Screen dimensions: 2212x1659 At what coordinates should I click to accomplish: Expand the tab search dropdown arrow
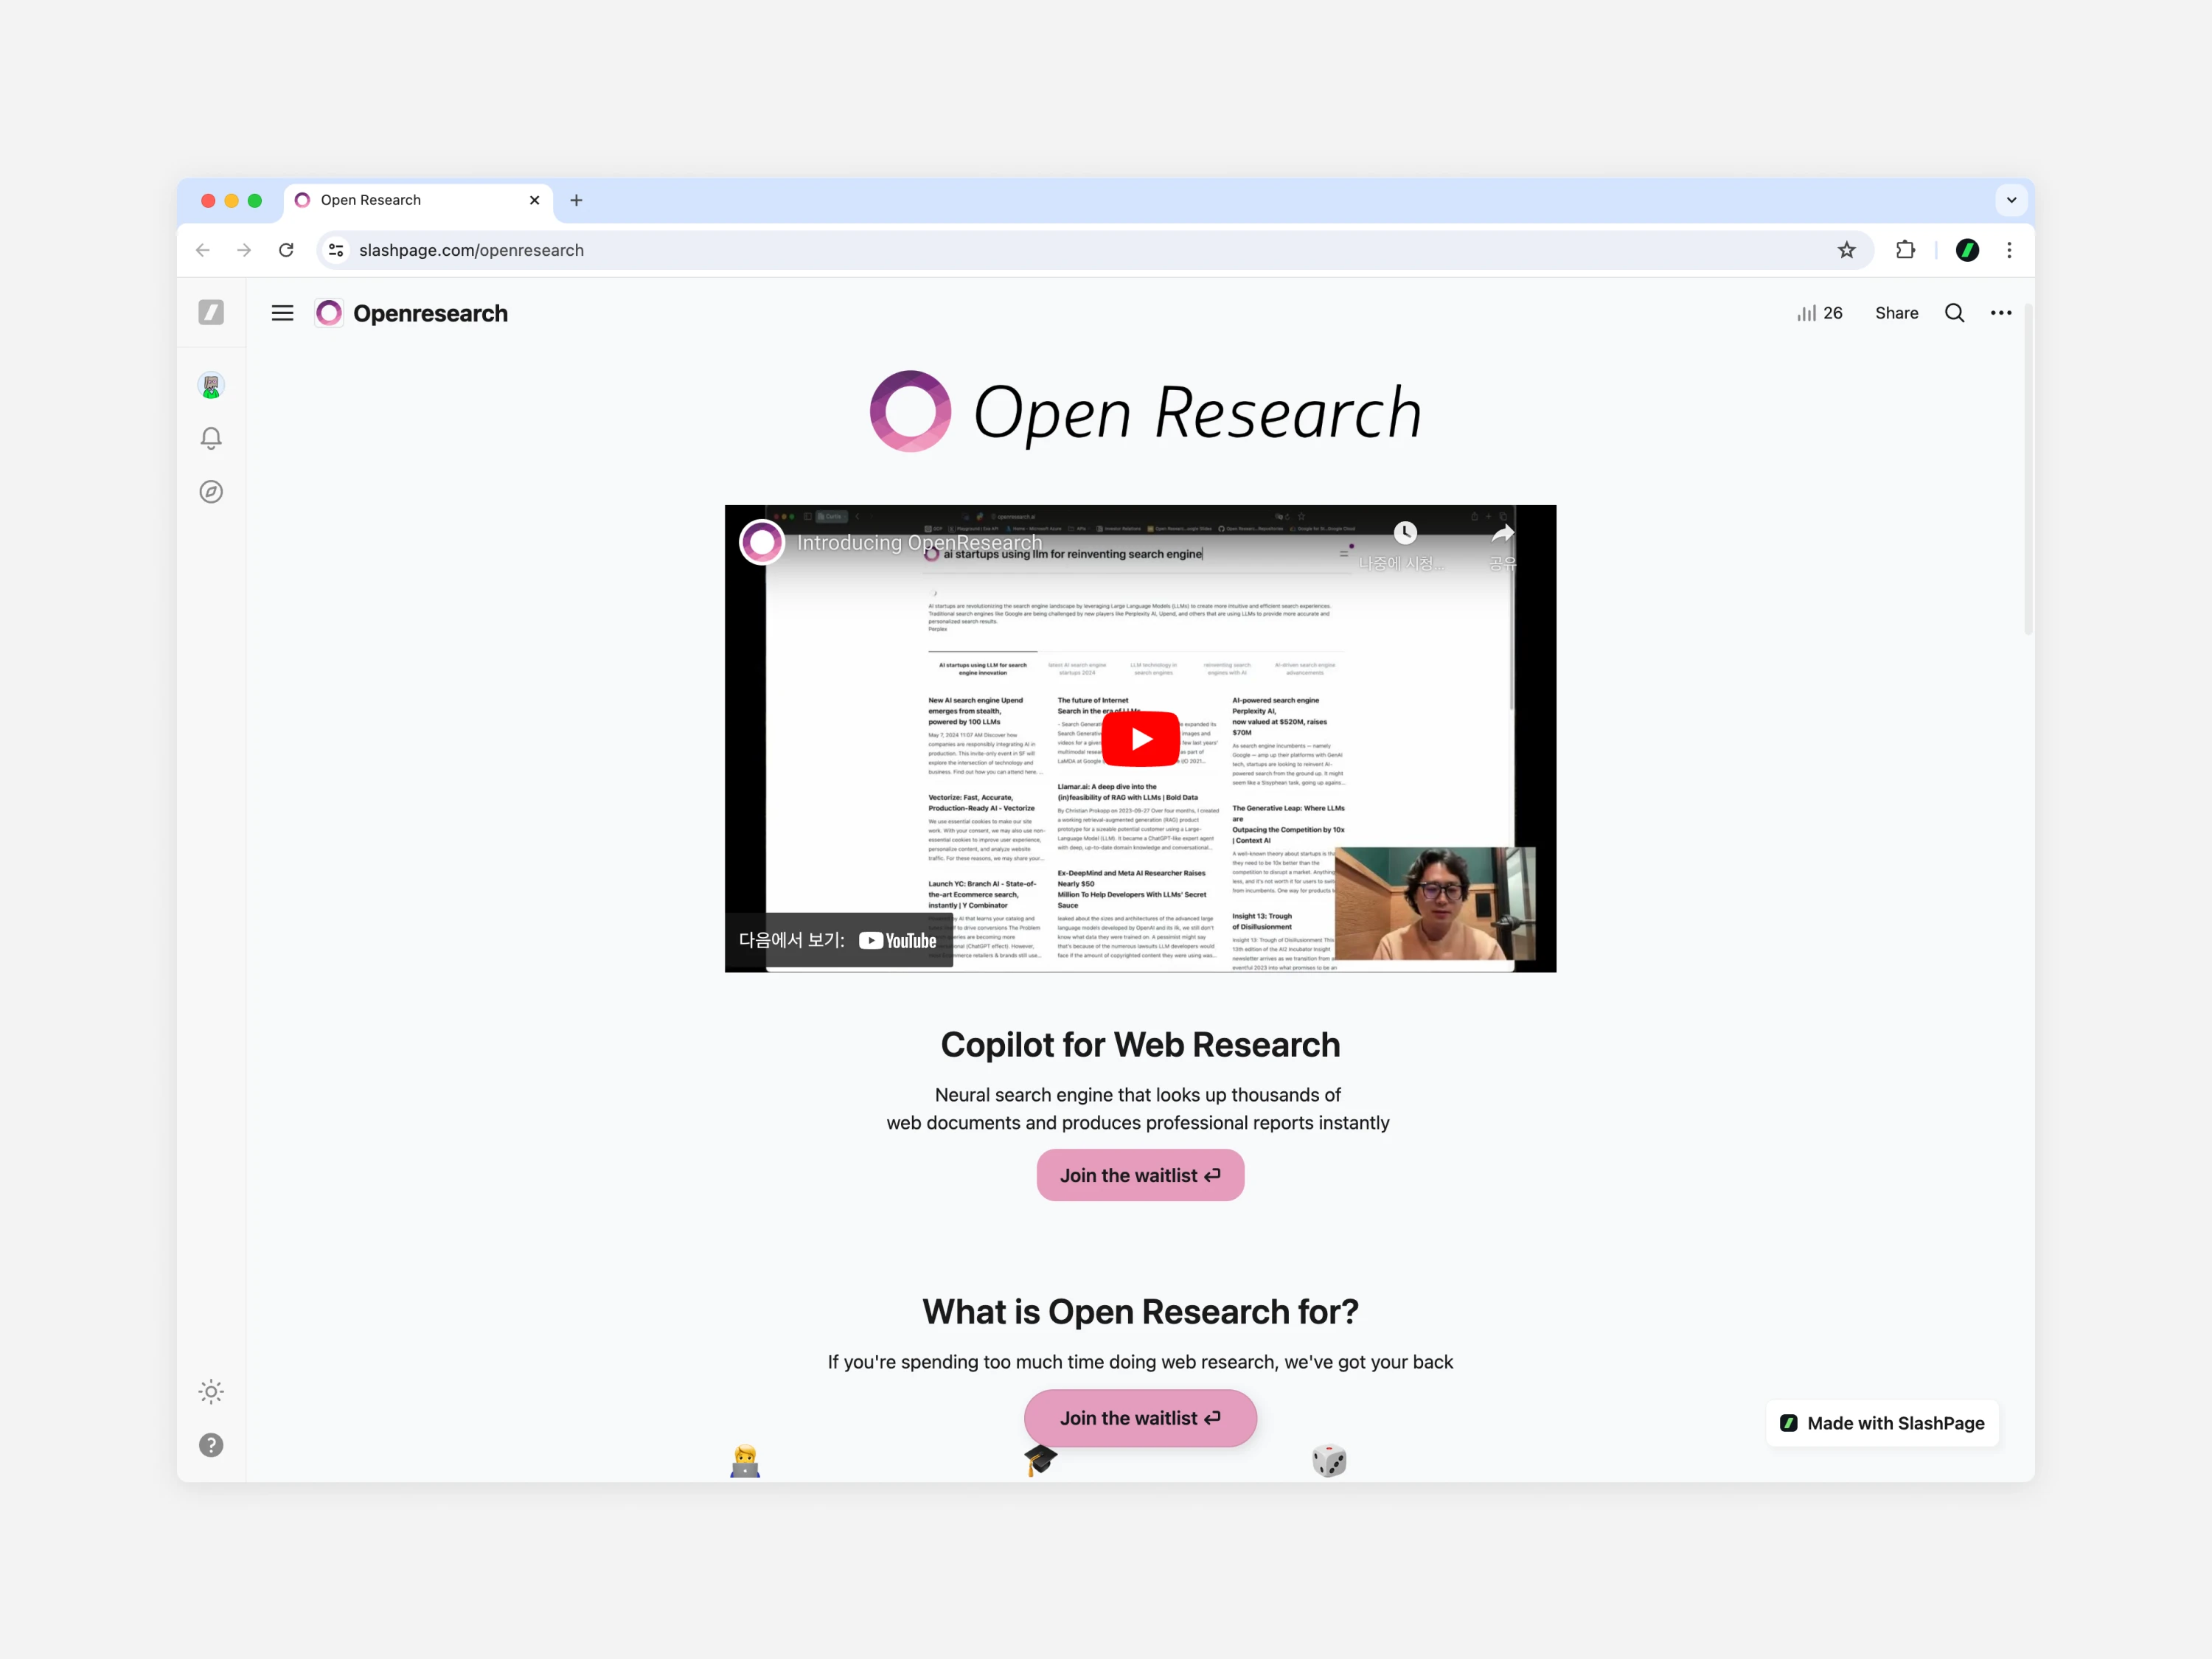pyautogui.click(x=2011, y=200)
